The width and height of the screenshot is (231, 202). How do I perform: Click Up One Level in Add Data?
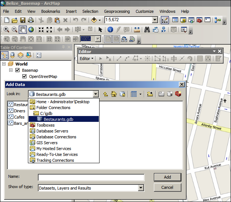(106, 94)
